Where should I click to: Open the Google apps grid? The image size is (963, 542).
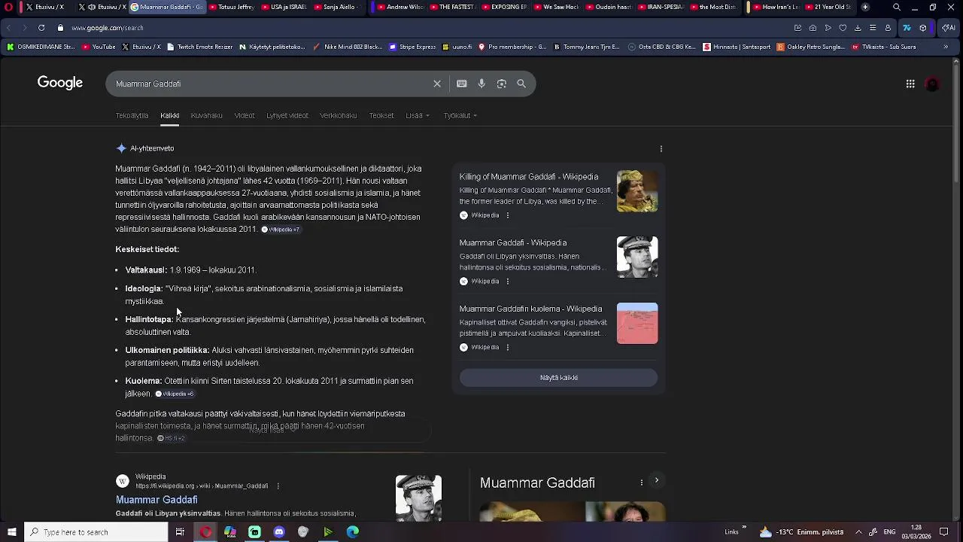pos(910,84)
